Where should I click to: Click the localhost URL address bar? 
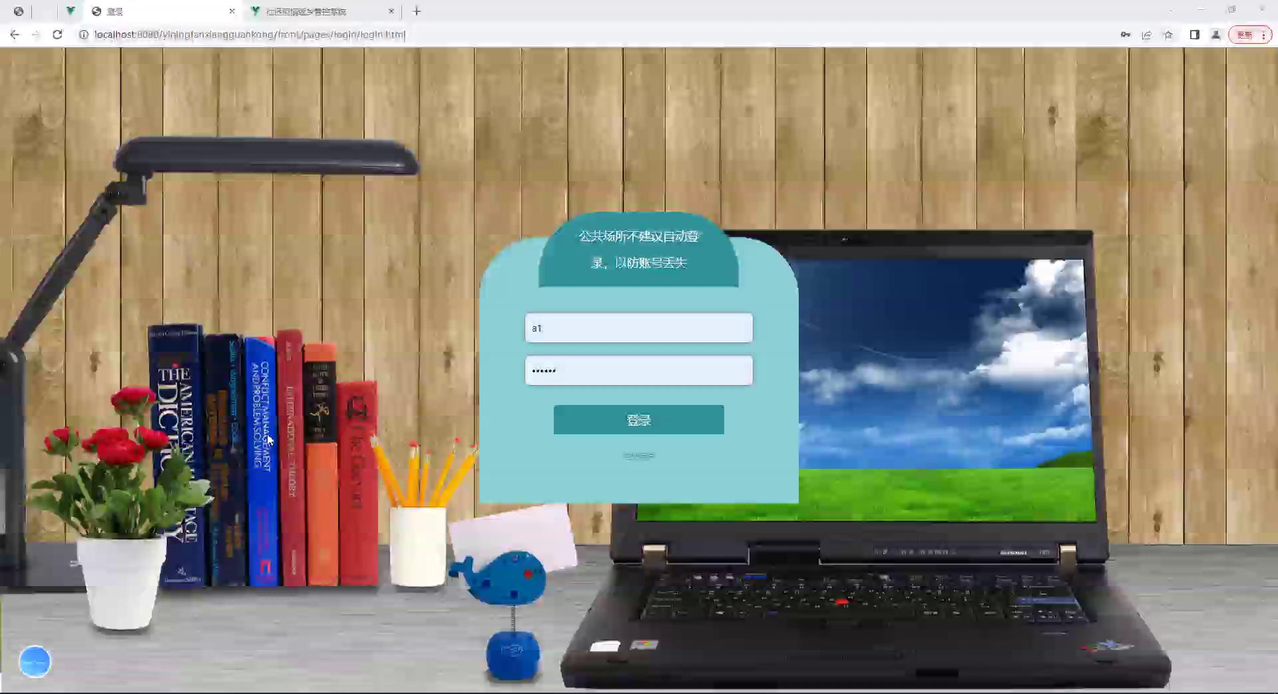pos(586,35)
